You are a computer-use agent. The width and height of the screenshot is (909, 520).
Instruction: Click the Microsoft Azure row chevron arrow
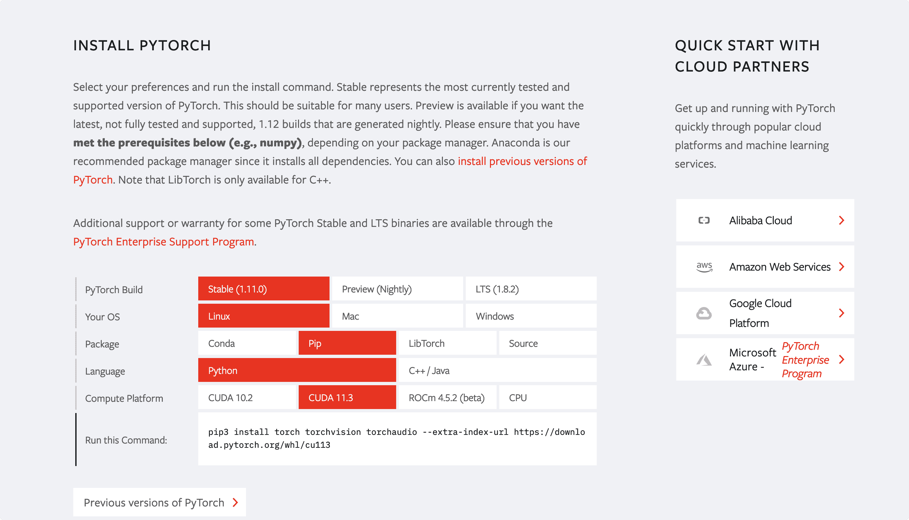[x=841, y=360]
